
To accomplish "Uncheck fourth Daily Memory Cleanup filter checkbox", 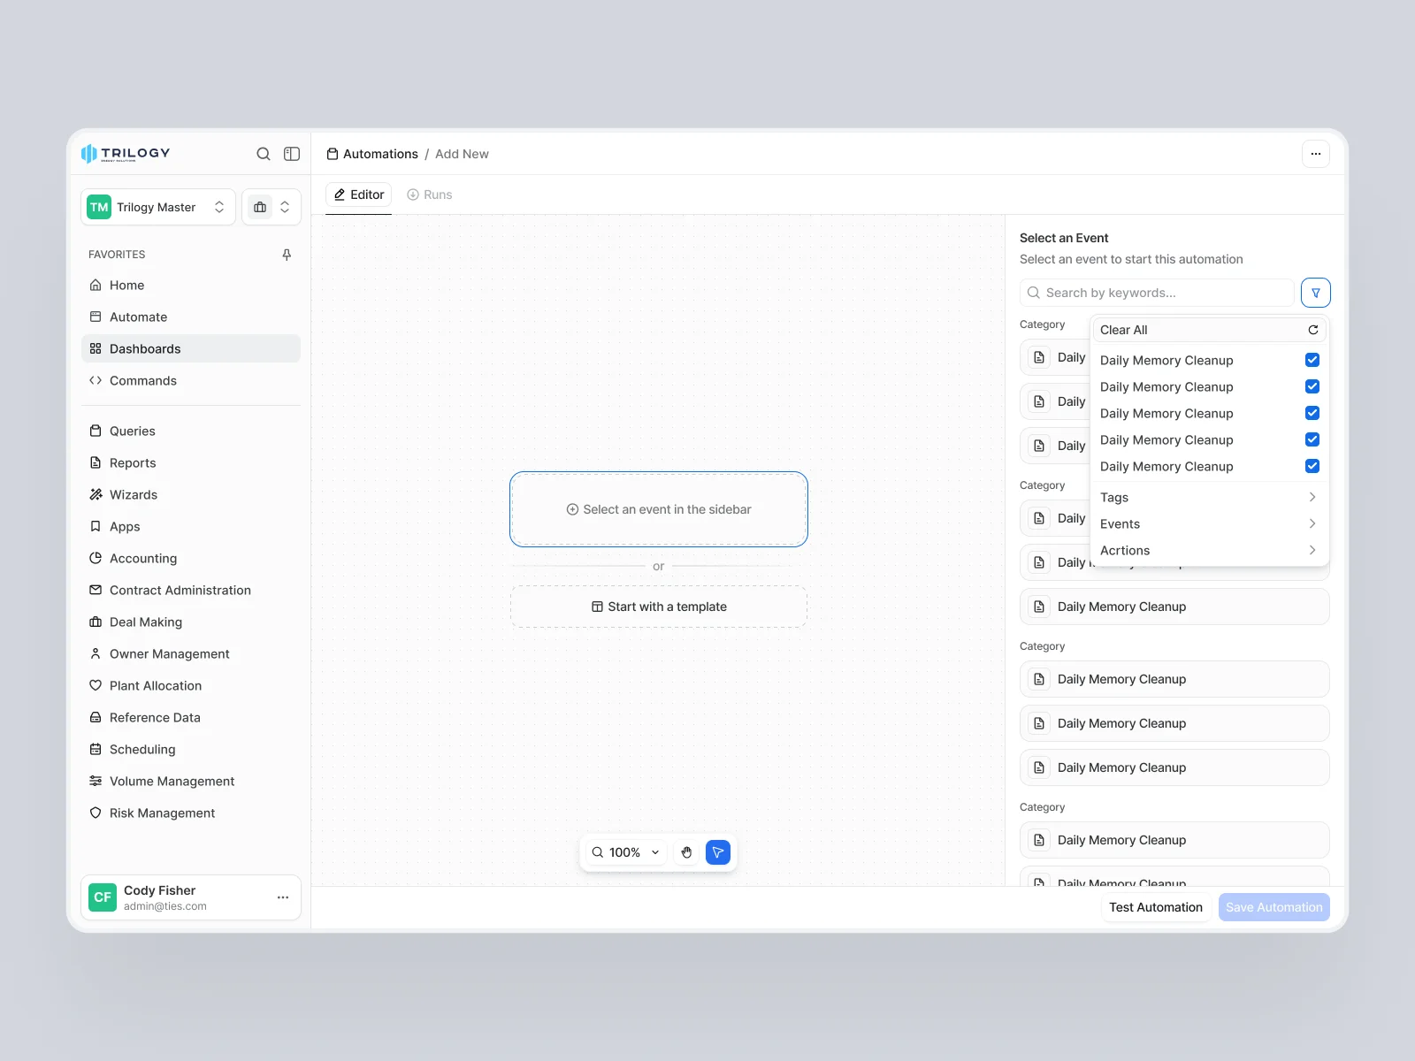I will coord(1312,439).
